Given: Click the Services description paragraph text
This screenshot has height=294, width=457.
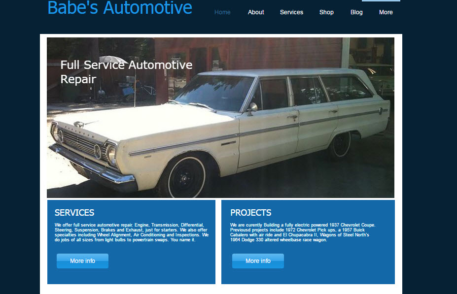Looking at the screenshot, I should [x=132, y=232].
